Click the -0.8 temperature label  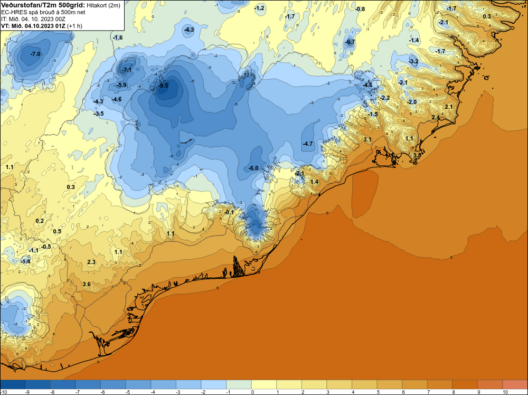pos(360,9)
